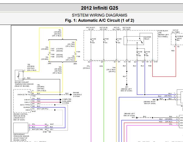Click the "AVCC-FTPRS" pin label
The width and height of the screenshot is (183, 142).
click(25, 105)
